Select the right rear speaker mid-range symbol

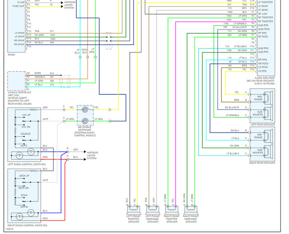click(268, 136)
